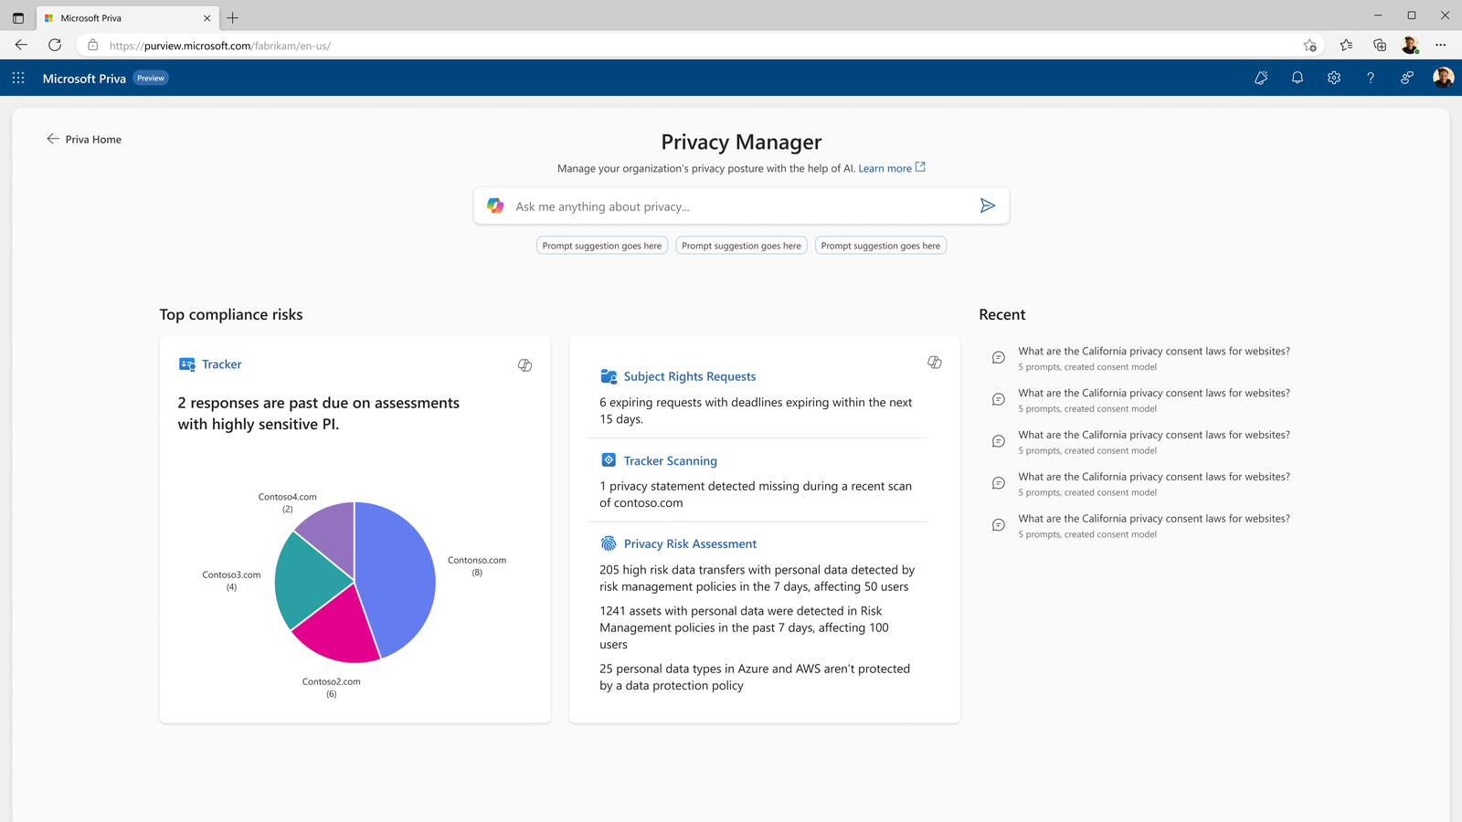The width and height of the screenshot is (1462, 822).
Task: Open Tracker Scanning link
Action: coord(671,461)
